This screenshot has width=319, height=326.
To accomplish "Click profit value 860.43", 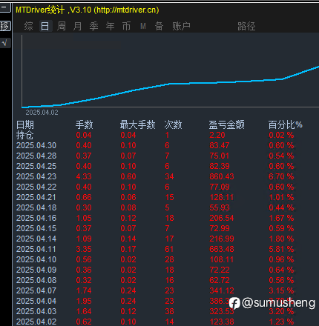I will point(222,176).
